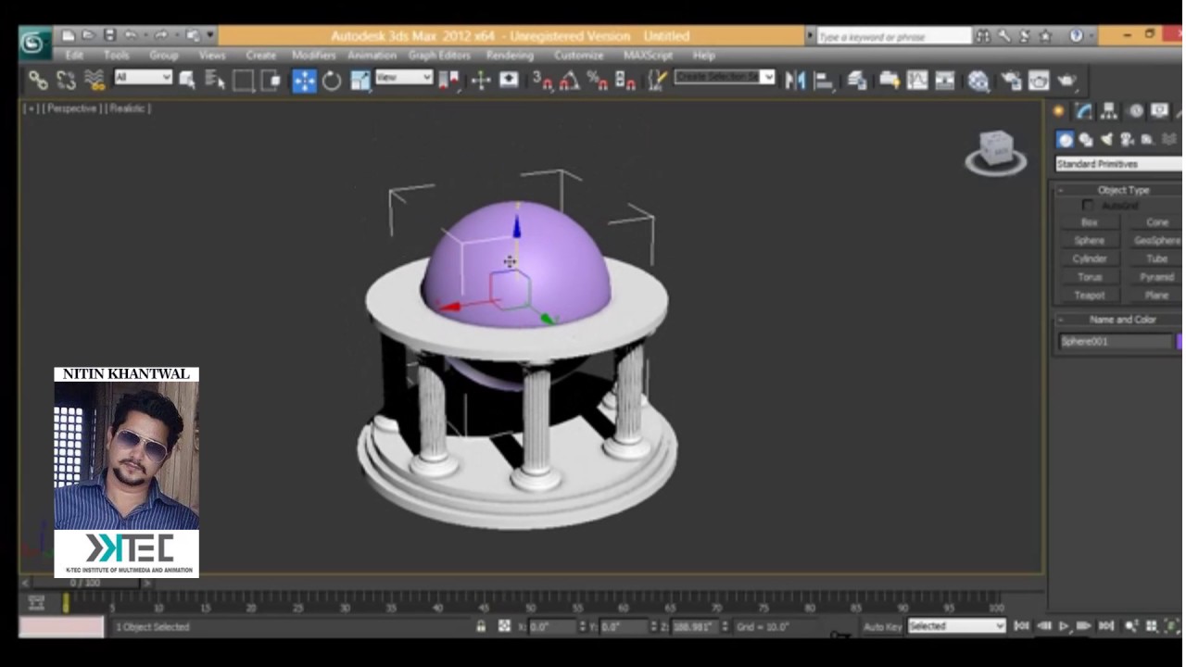Show the Lights creation category
This screenshot has height=667, width=1186.
point(1106,140)
